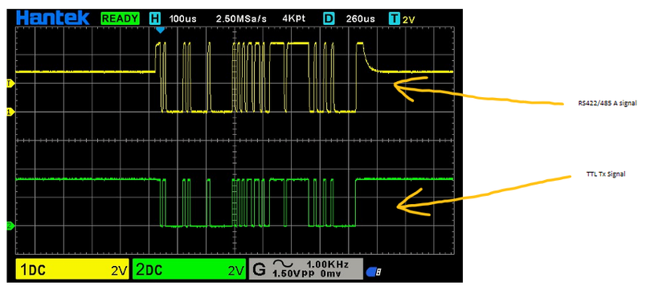Click the 260us delay value

(x=361, y=19)
